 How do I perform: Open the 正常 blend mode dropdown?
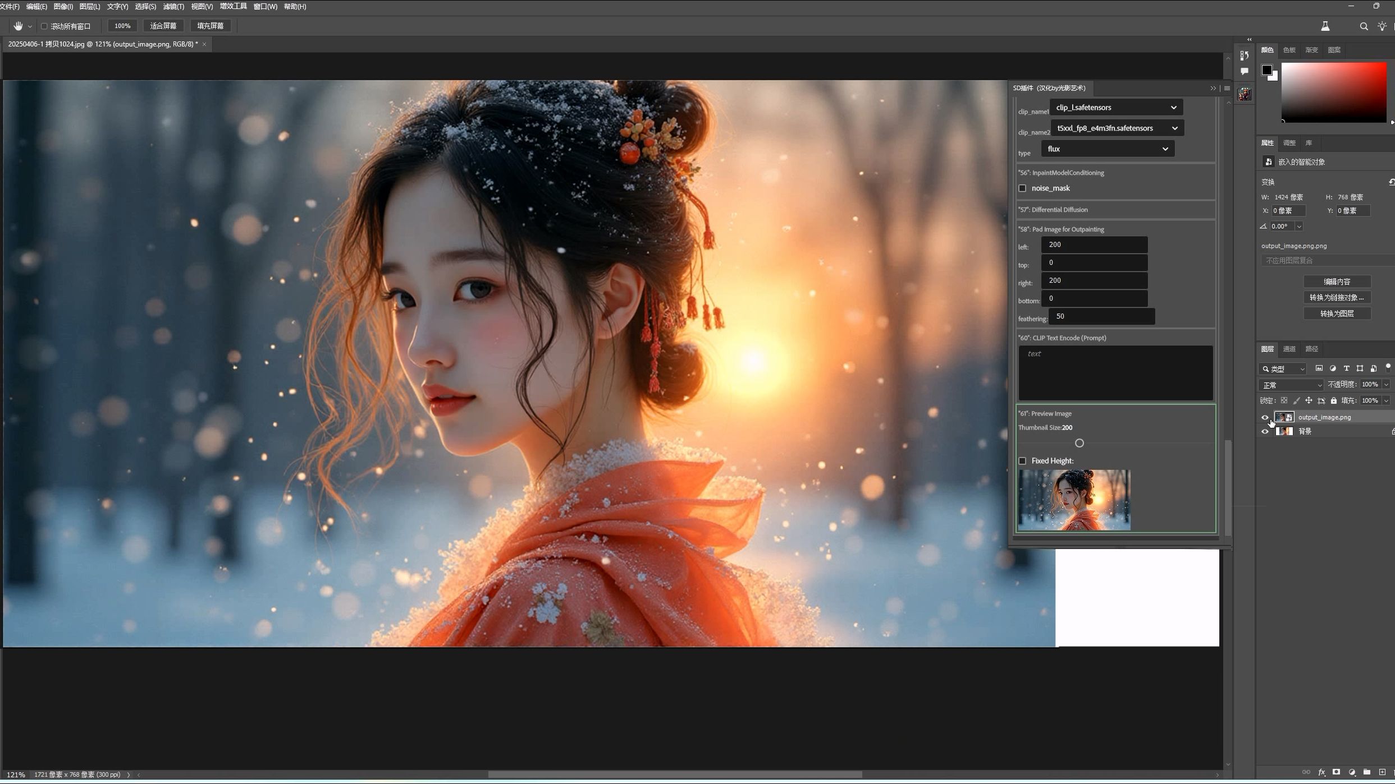[1291, 385]
